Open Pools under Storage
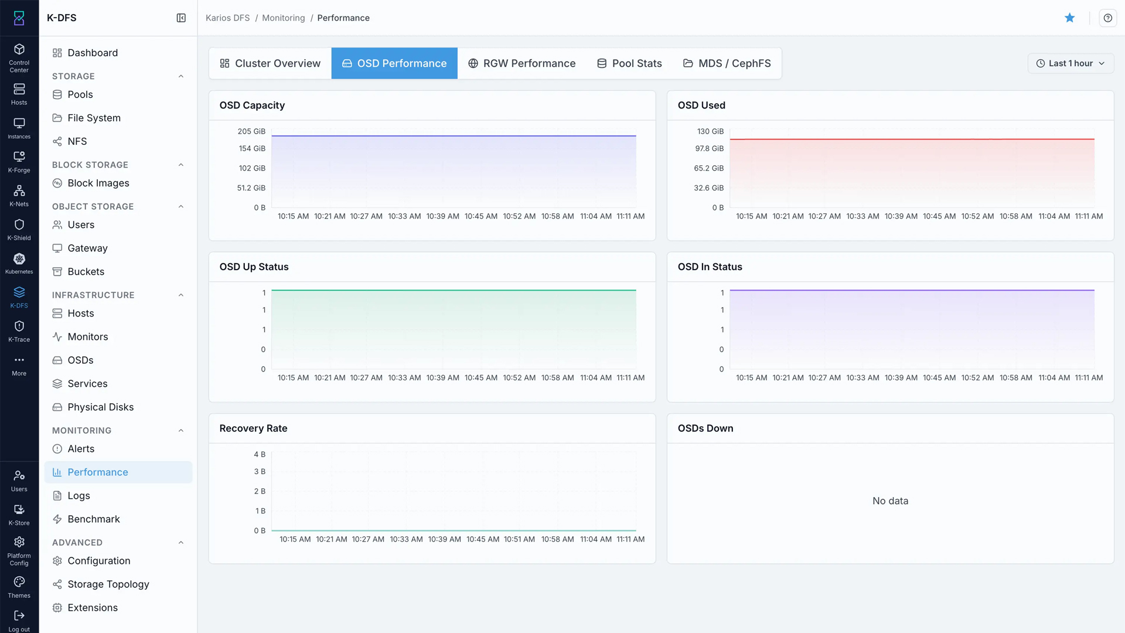1125x633 pixels. (118, 94)
